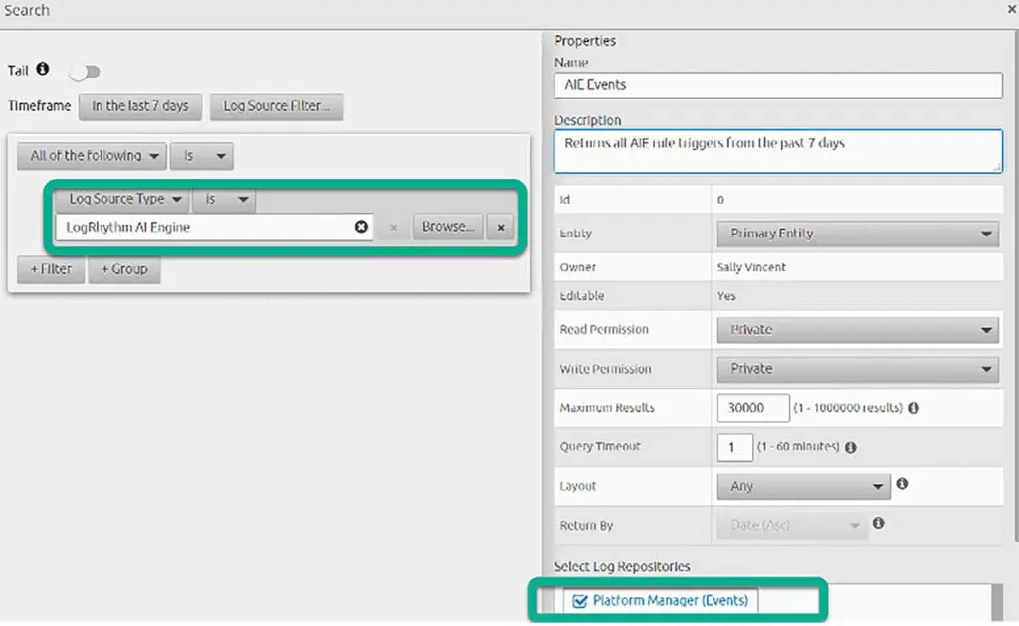
Task: Click the info icon beside Query Timeout
Action: point(851,447)
